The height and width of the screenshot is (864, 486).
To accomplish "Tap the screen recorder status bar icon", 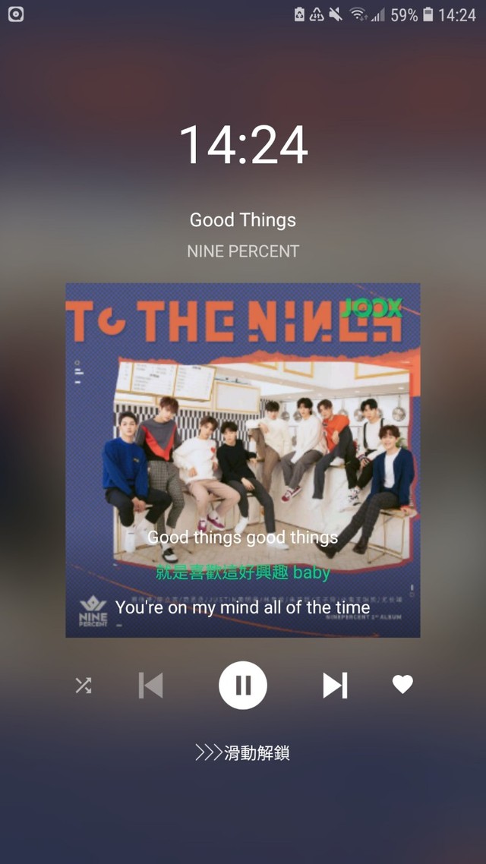I will pos(16,14).
